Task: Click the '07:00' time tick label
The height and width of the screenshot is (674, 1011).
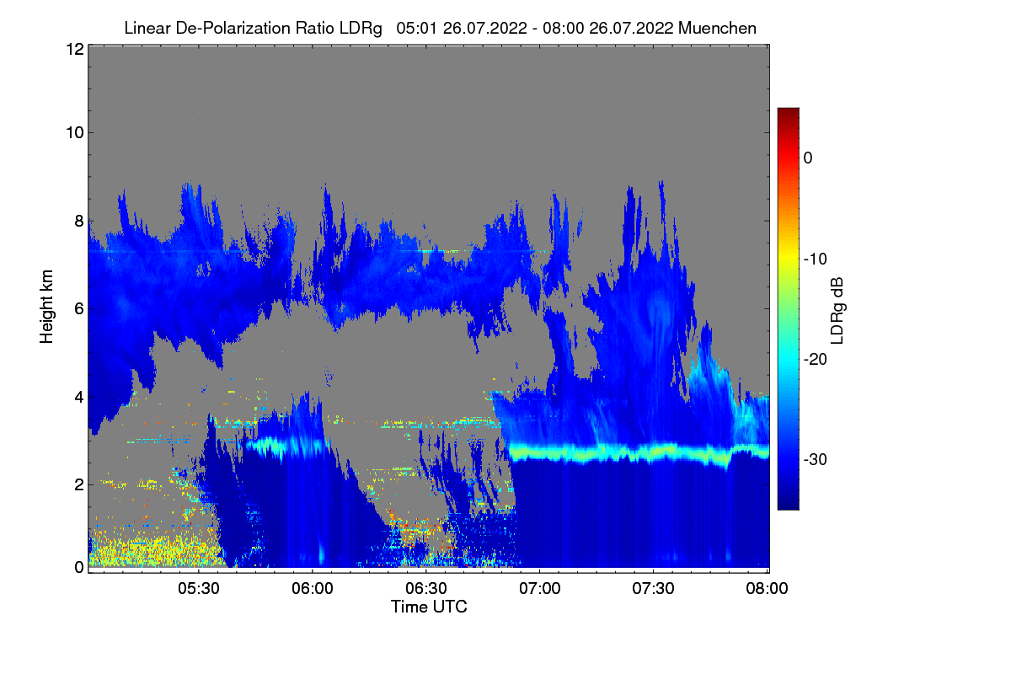Action: 540,589
